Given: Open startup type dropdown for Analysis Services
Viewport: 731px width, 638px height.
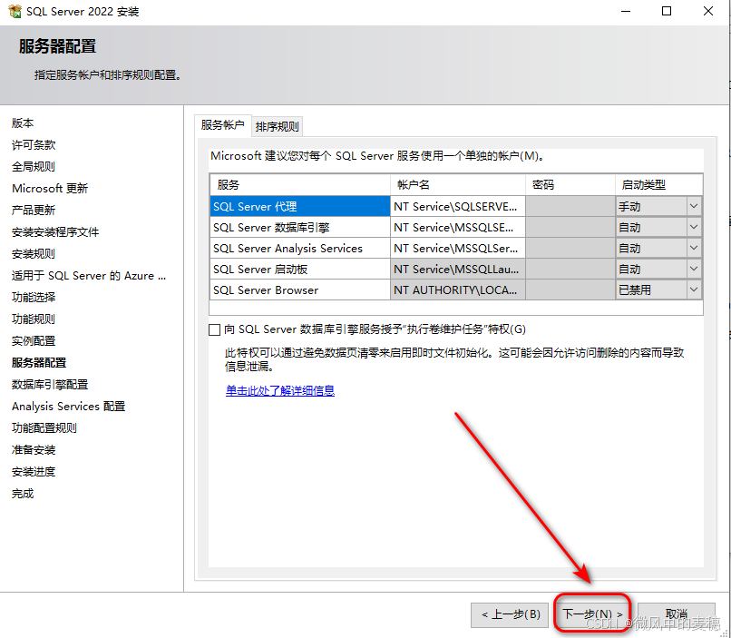Looking at the screenshot, I should click(x=694, y=248).
